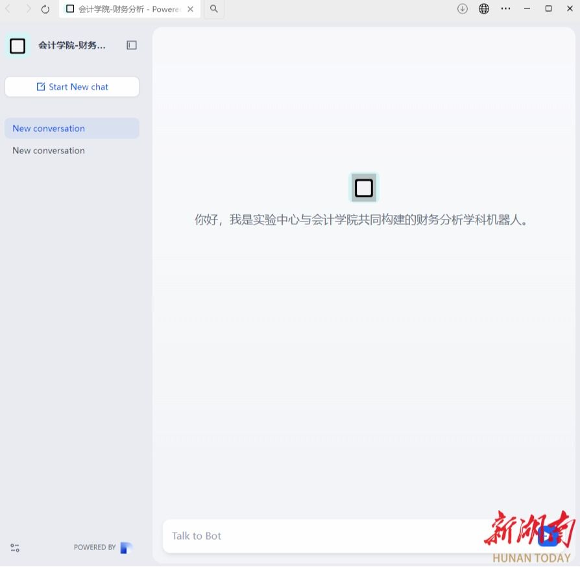Click the app logo in the sidebar header
This screenshot has width=580, height=567.
[18, 45]
